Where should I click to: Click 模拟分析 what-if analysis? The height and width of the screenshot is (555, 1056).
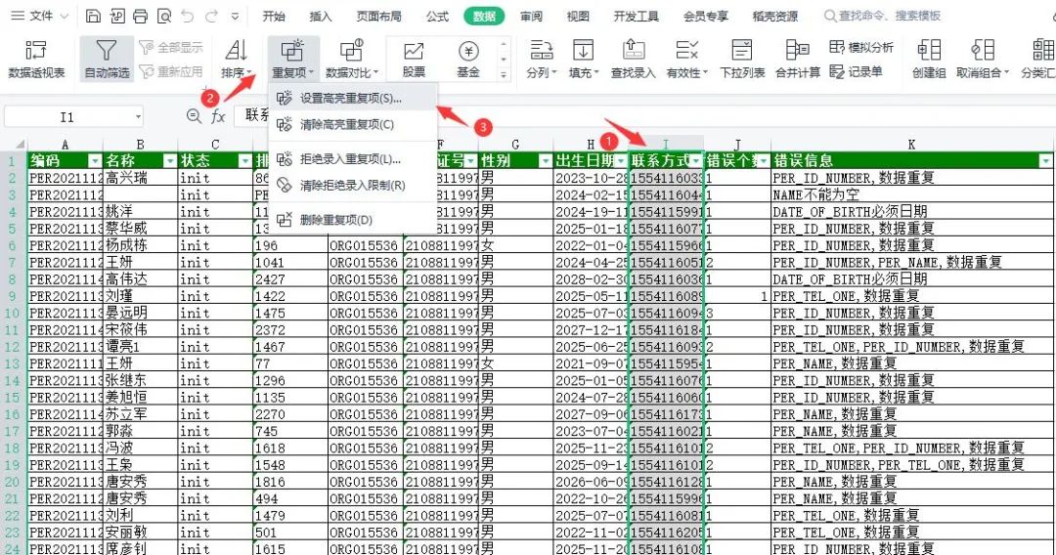point(861,47)
